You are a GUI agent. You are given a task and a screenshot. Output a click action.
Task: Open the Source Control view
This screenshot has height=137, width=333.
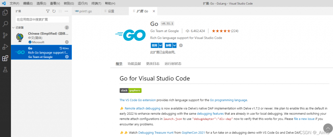[x=5, y=35]
